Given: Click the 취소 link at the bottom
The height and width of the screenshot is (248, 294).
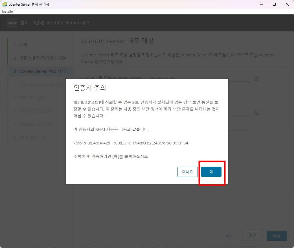Looking at the screenshot, I should coord(229,236).
